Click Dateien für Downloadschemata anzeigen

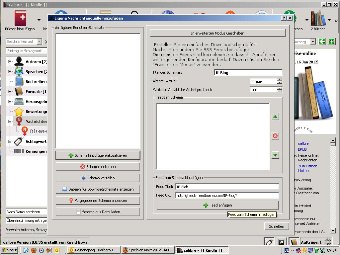(98, 189)
